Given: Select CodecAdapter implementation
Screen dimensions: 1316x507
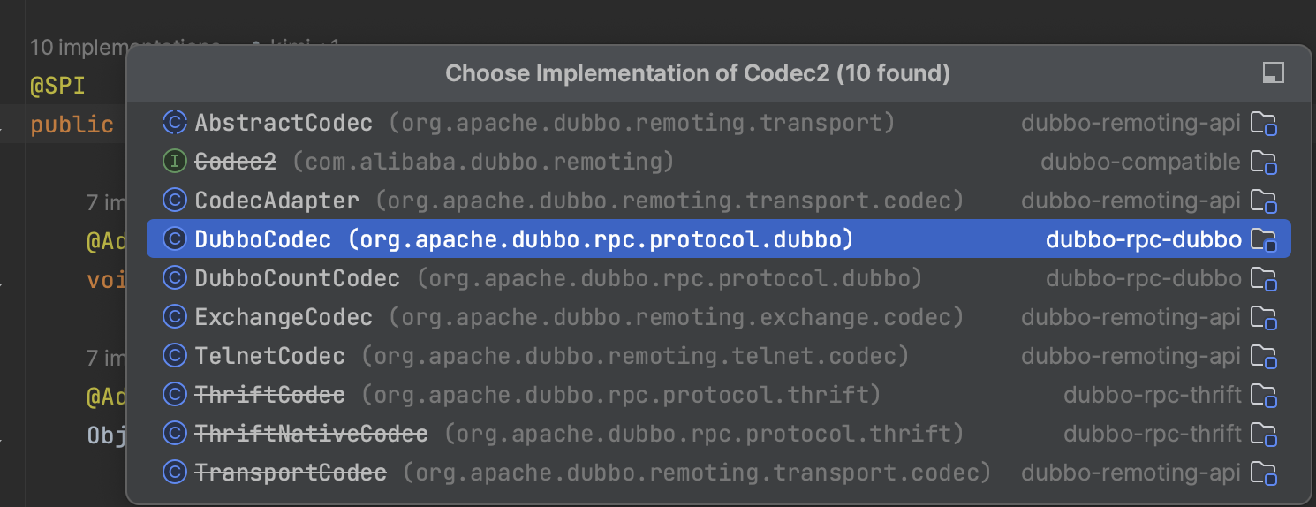Looking at the screenshot, I should (718, 201).
